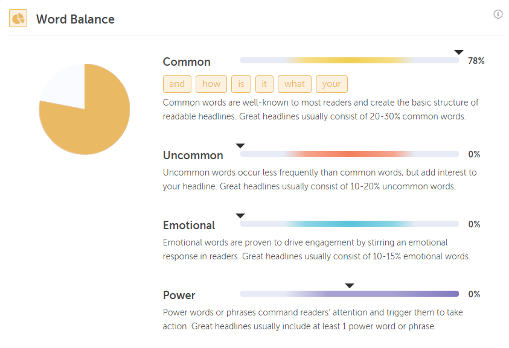This screenshot has width=509, height=348.
Task: Click the Word Balance pie chart icon
Action: (x=18, y=19)
